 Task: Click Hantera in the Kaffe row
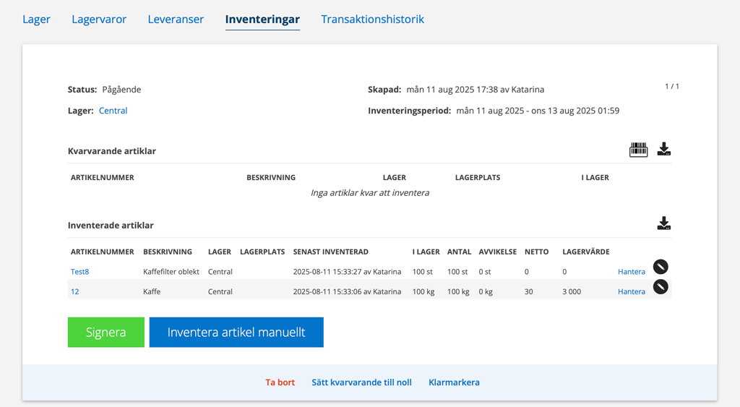[x=632, y=291]
